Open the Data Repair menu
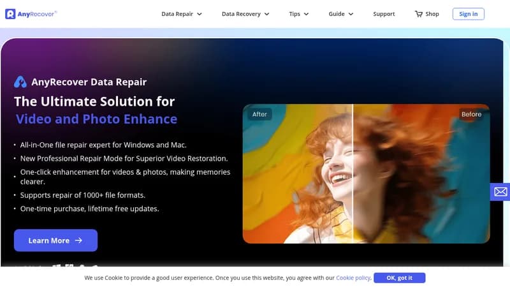This screenshot has height=287, width=510. tap(182, 14)
